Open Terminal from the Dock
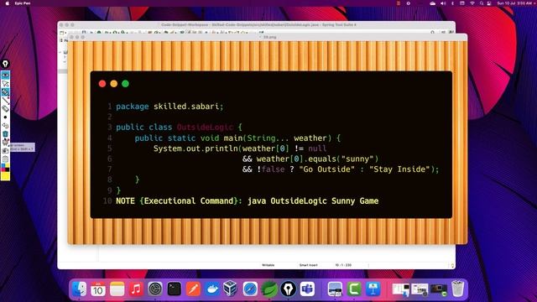Screen dimensions: 537x302 (174, 289)
